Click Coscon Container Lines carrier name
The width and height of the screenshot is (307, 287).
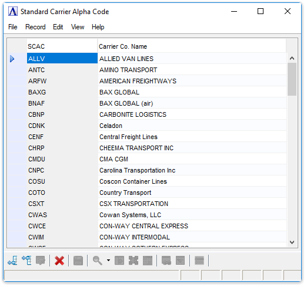133,181
